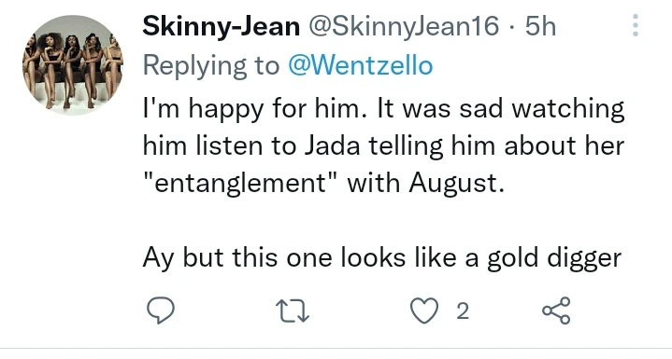Select the word "Jada" in the tweet
Image resolution: width=672 pixels, height=359 pixels.
[x=333, y=146]
